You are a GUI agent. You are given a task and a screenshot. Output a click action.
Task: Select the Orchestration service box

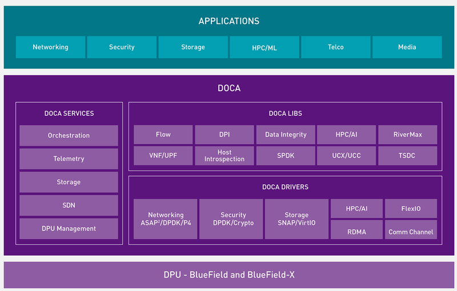pos(69,136)
